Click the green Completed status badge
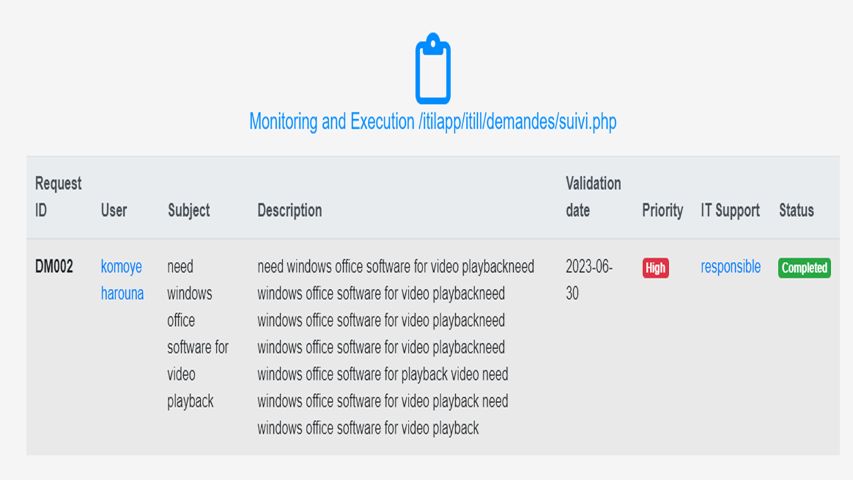 (804, 268)
